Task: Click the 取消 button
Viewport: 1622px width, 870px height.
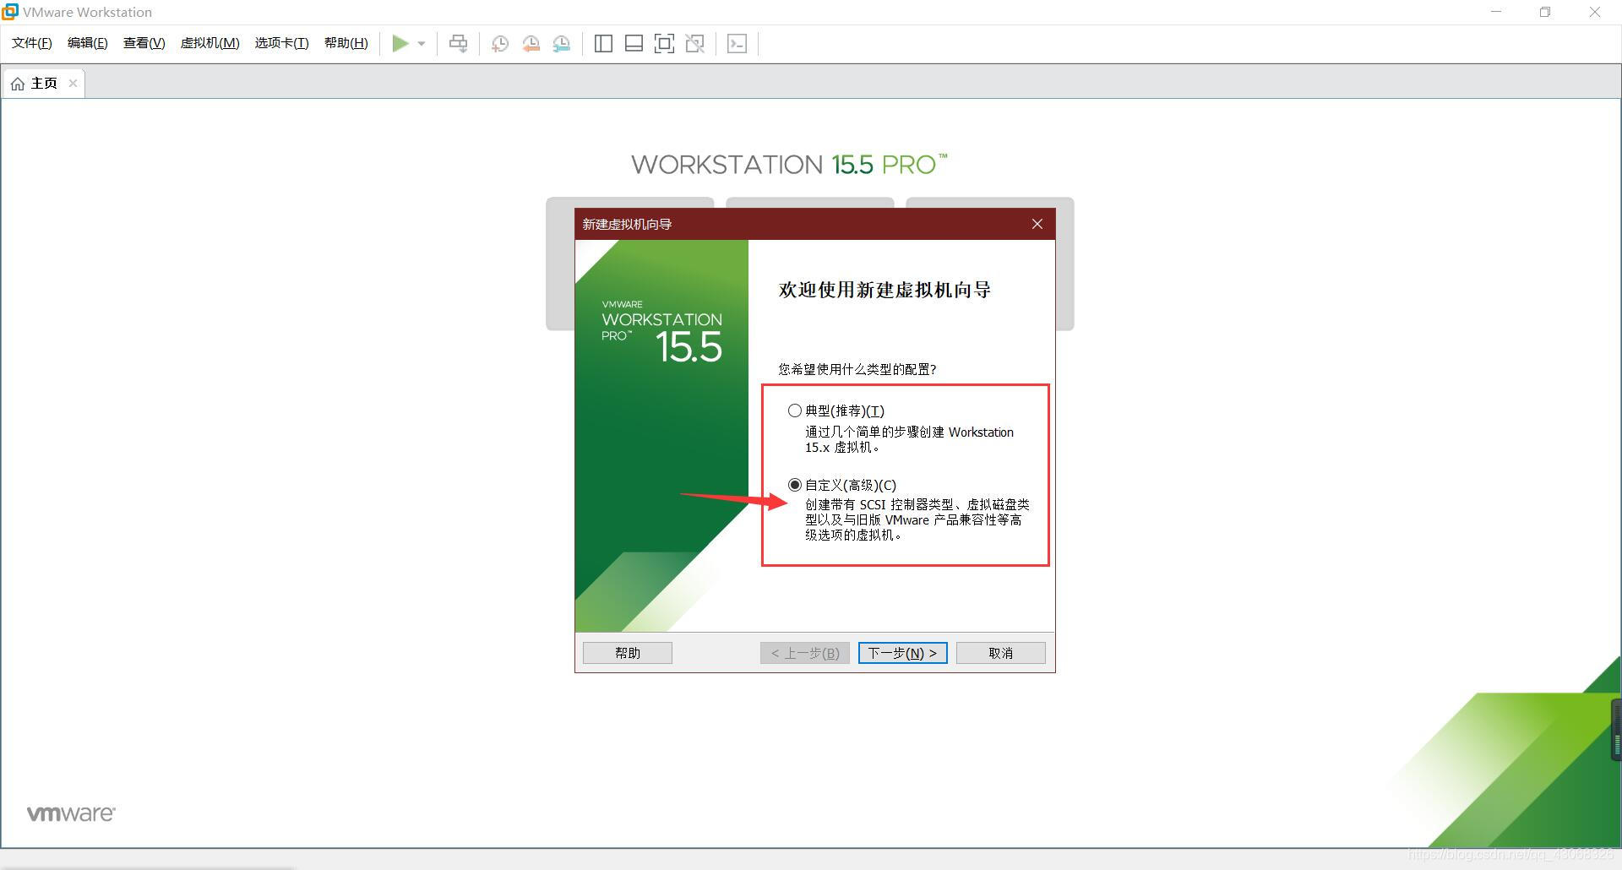Action: point(1001,653)
